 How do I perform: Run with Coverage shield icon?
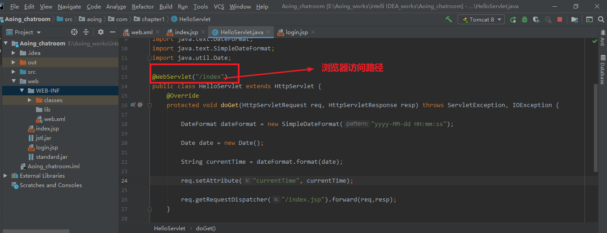tap(536, 19)
